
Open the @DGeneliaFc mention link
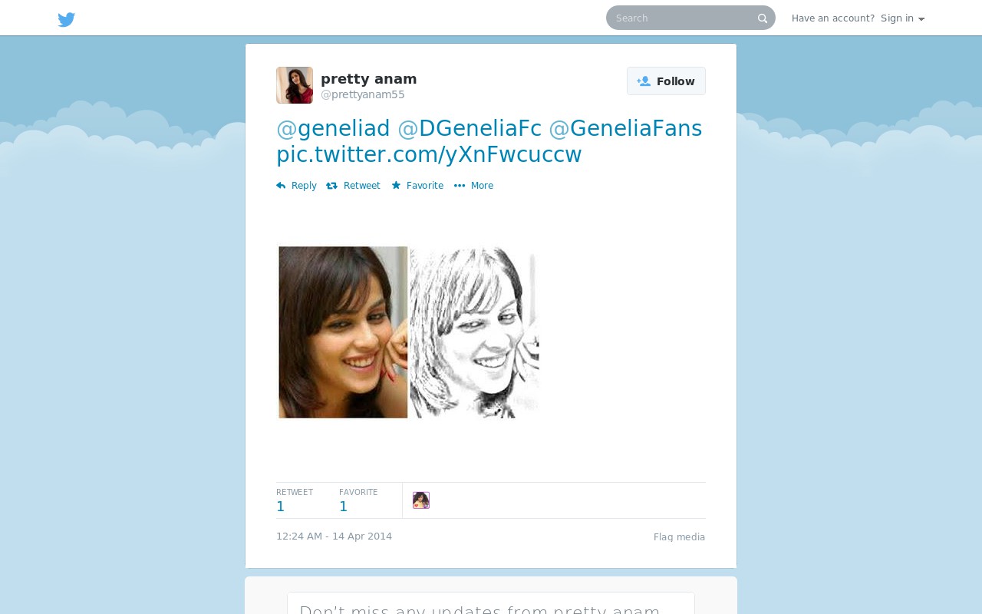[x=470, y=128]
